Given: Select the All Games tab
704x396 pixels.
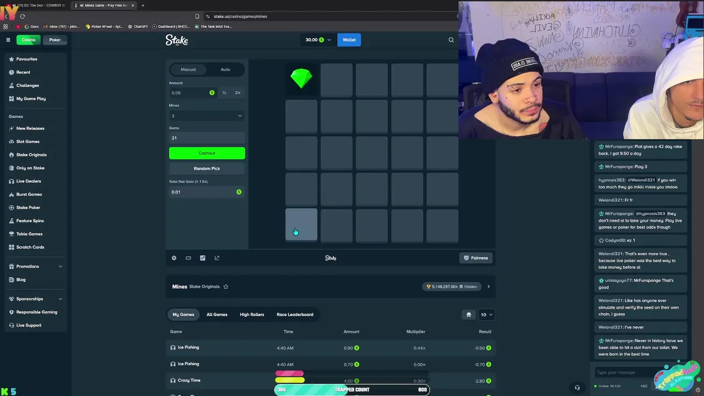Looking at the screenshot, I should tap(217, 315).
